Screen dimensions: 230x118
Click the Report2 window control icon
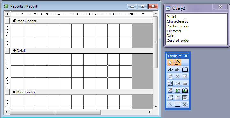point(6,6)
